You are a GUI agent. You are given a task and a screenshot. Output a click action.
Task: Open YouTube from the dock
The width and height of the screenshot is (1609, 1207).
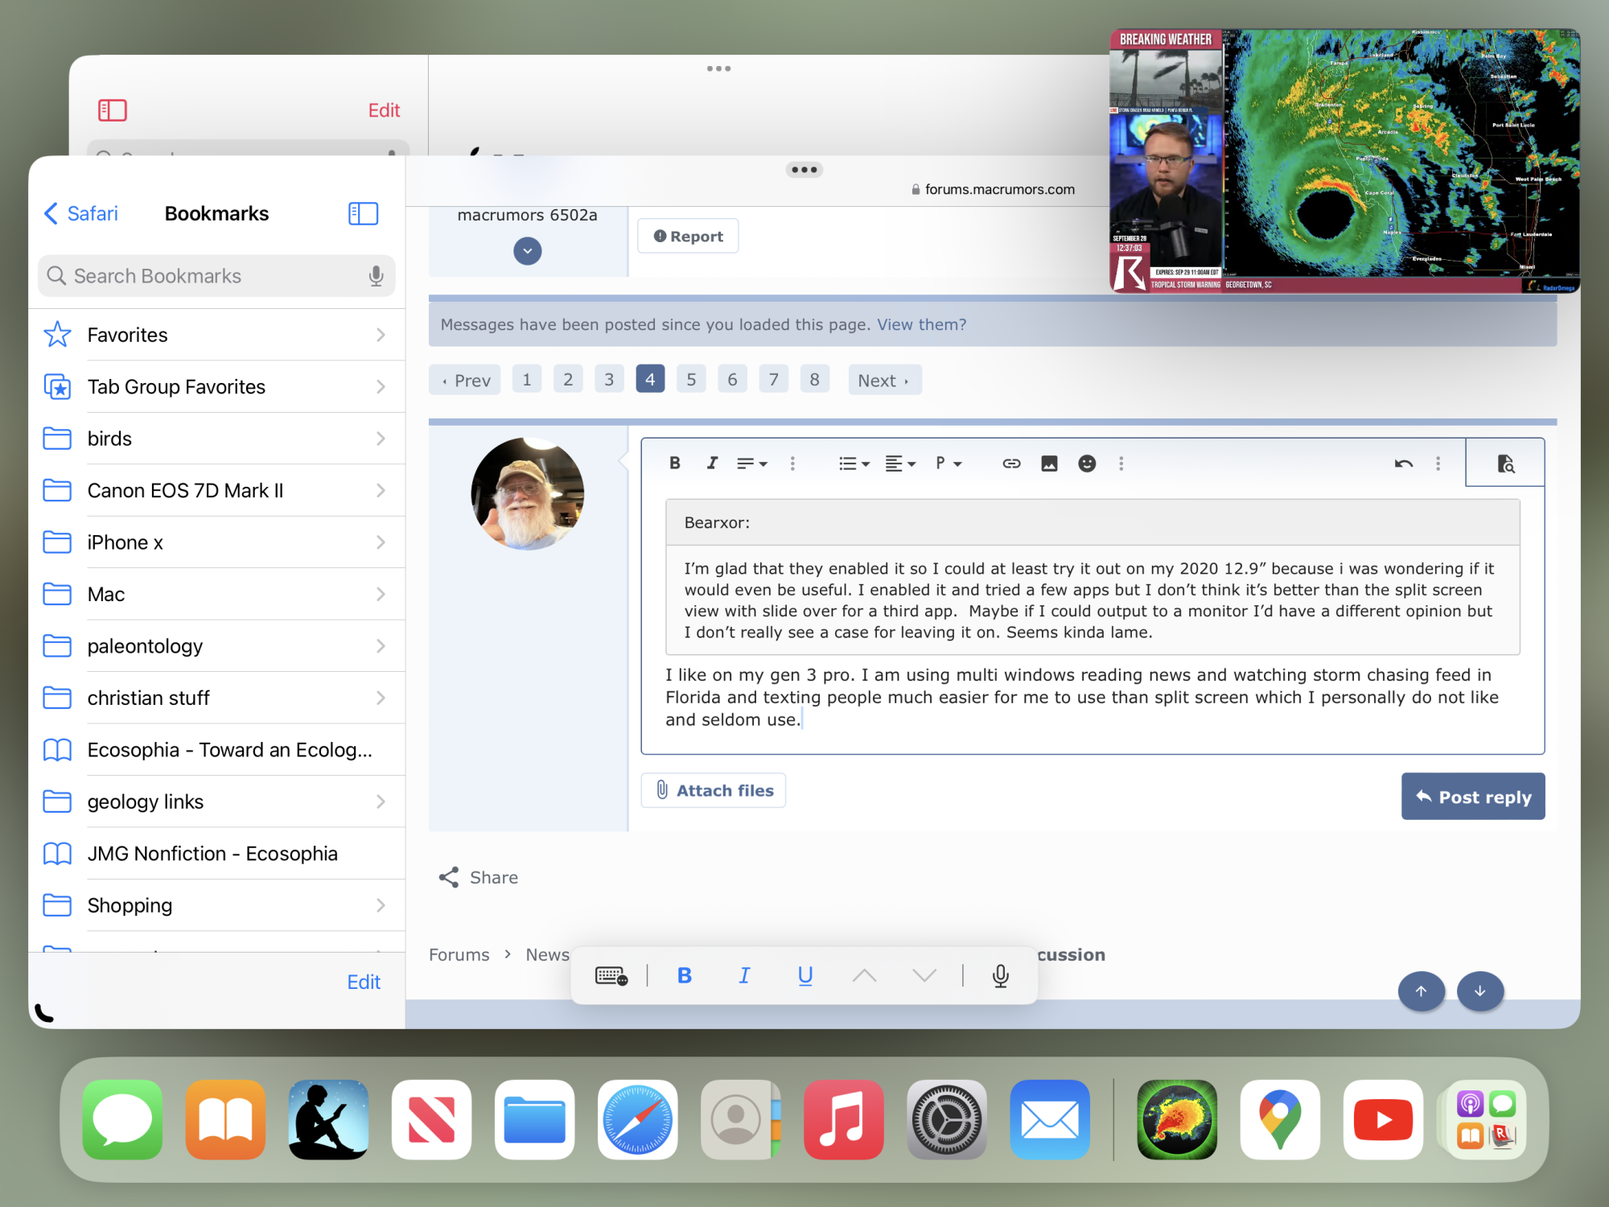tap(1383, 1120)
